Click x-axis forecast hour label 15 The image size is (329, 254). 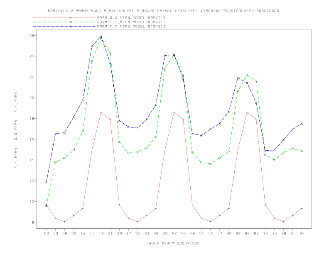point(92,233)
